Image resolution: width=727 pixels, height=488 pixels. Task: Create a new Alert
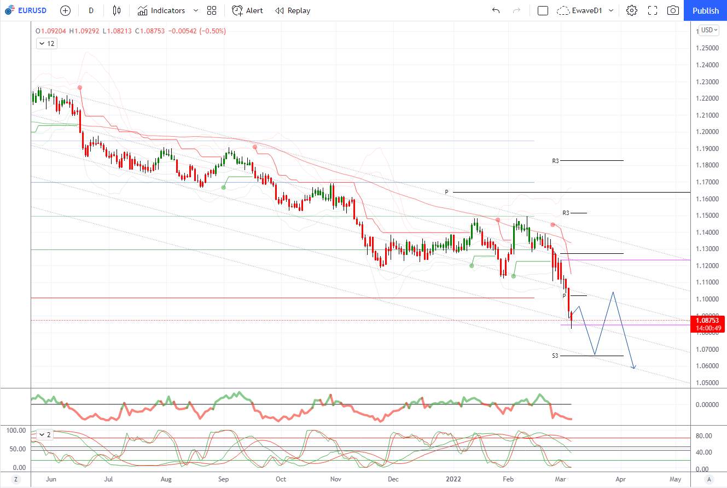(x=247, y=10)
